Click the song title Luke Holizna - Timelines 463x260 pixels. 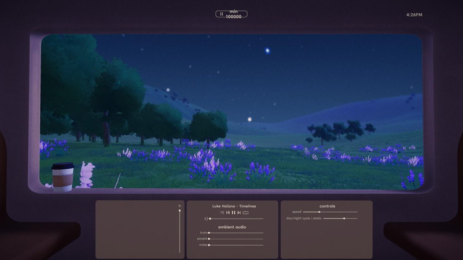coord(234,206)
